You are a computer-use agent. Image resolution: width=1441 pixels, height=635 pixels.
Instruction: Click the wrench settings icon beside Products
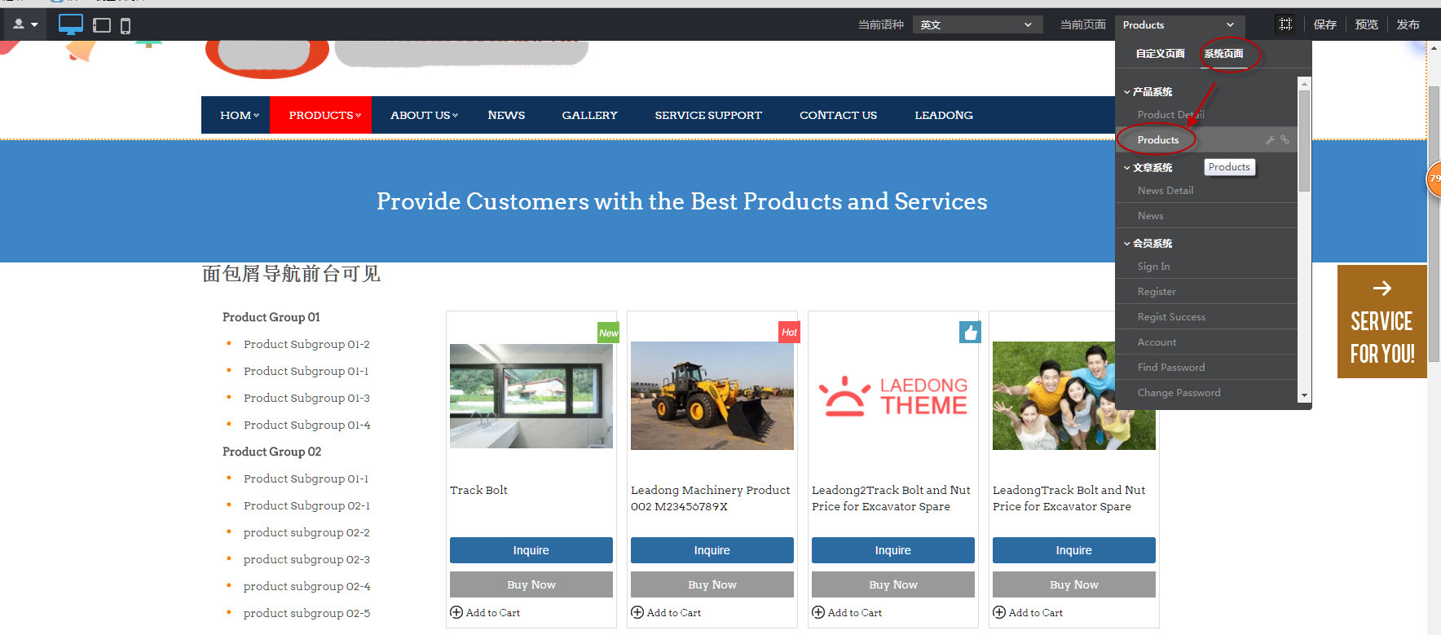tap(1270, 140)
